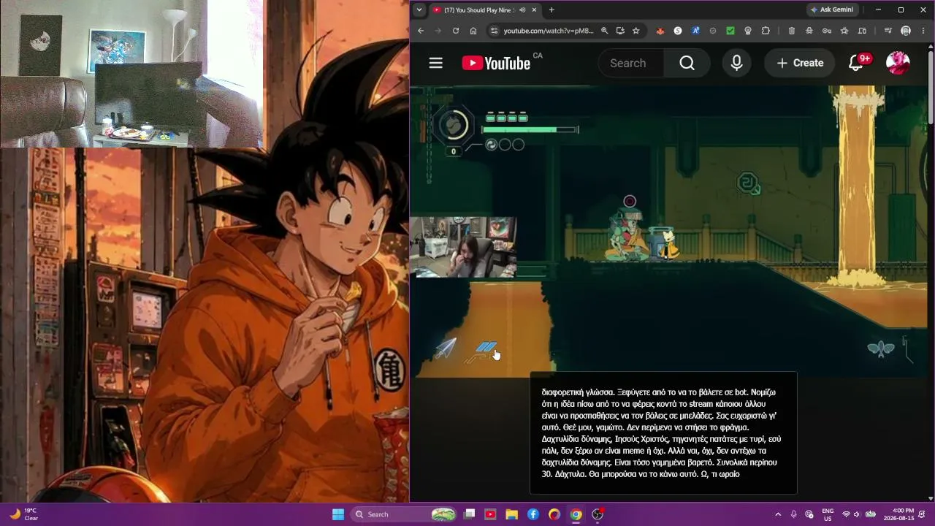Open the bookmarks star toolbar icon

pos(844,31)
